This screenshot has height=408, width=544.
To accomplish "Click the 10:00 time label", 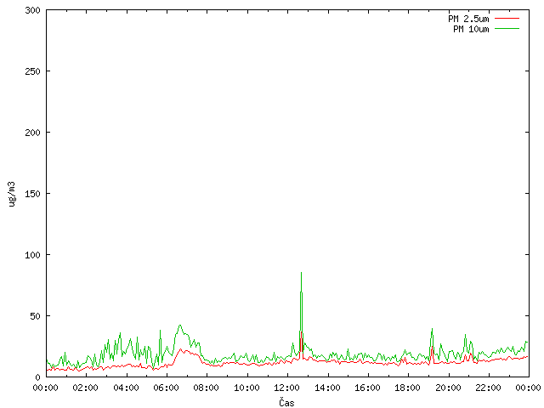I will tap(246, 388).
